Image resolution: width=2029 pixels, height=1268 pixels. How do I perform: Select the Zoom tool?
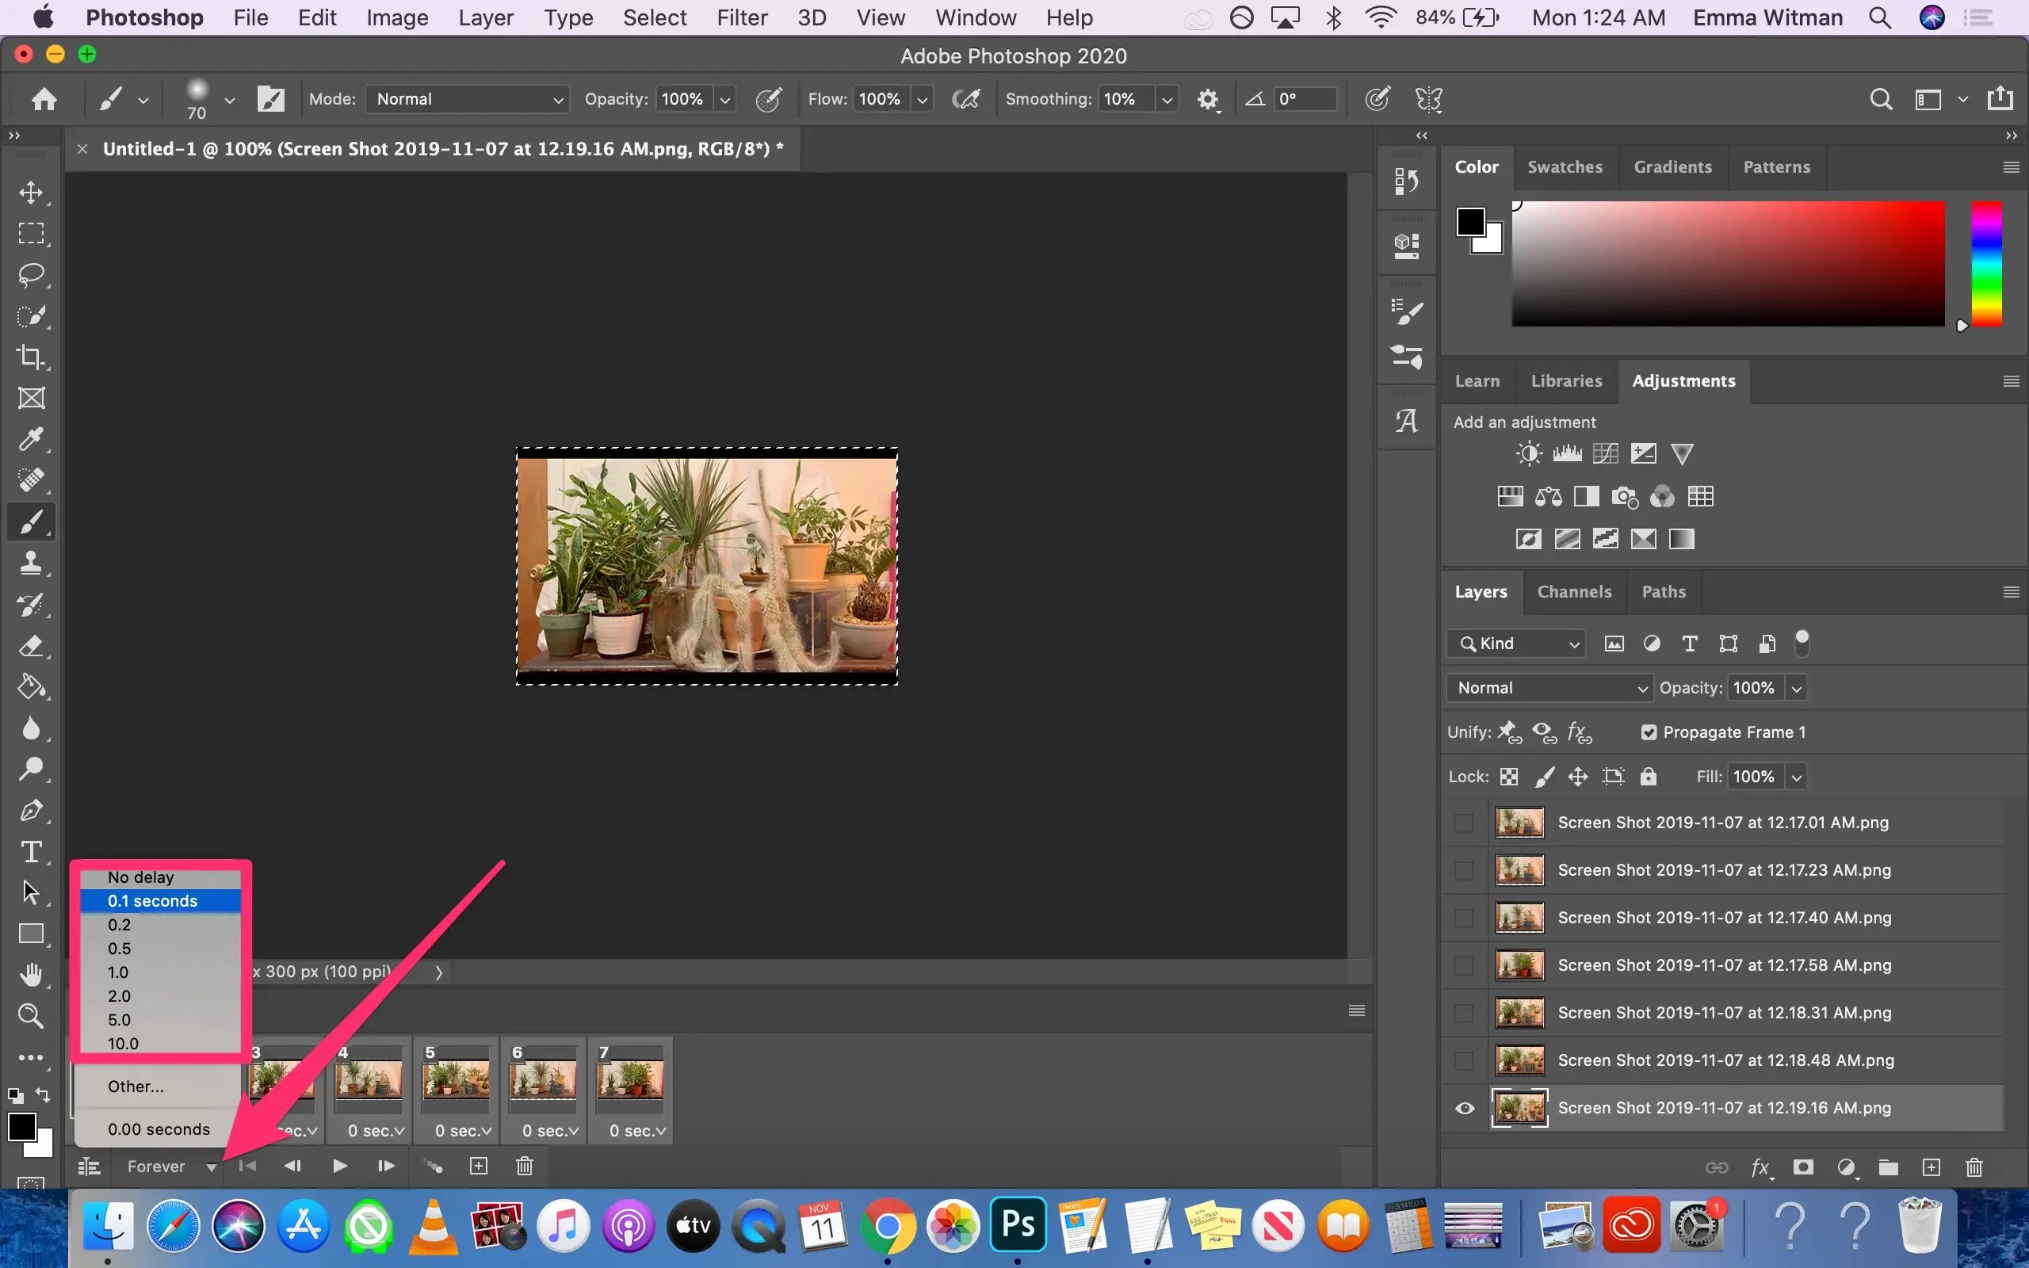click(31, 1017)
